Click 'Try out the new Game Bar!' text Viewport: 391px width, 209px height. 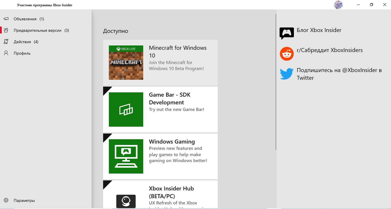pos(176,110)
